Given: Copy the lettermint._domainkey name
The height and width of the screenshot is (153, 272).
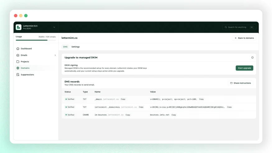Looking at the screenshot, I should pos(141,107).
